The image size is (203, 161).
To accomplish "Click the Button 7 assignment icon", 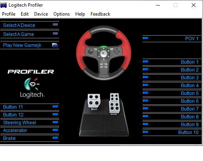I will click(x=145, y=109).
